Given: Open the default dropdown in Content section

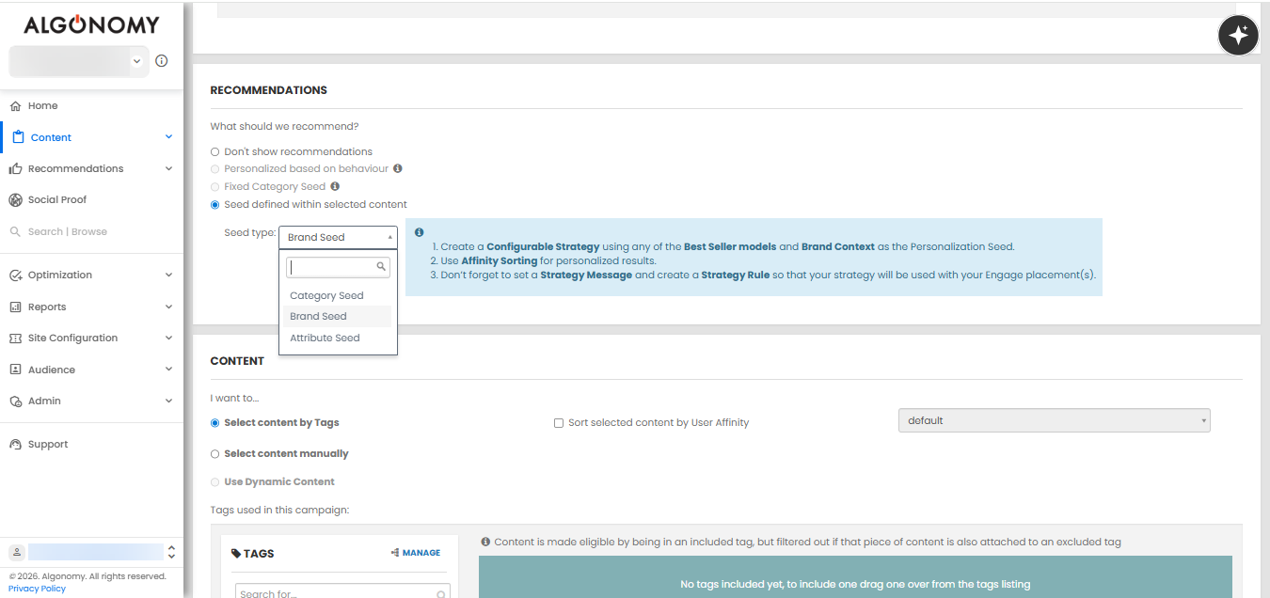Looking at the screenshot, I should (1054, 421).
